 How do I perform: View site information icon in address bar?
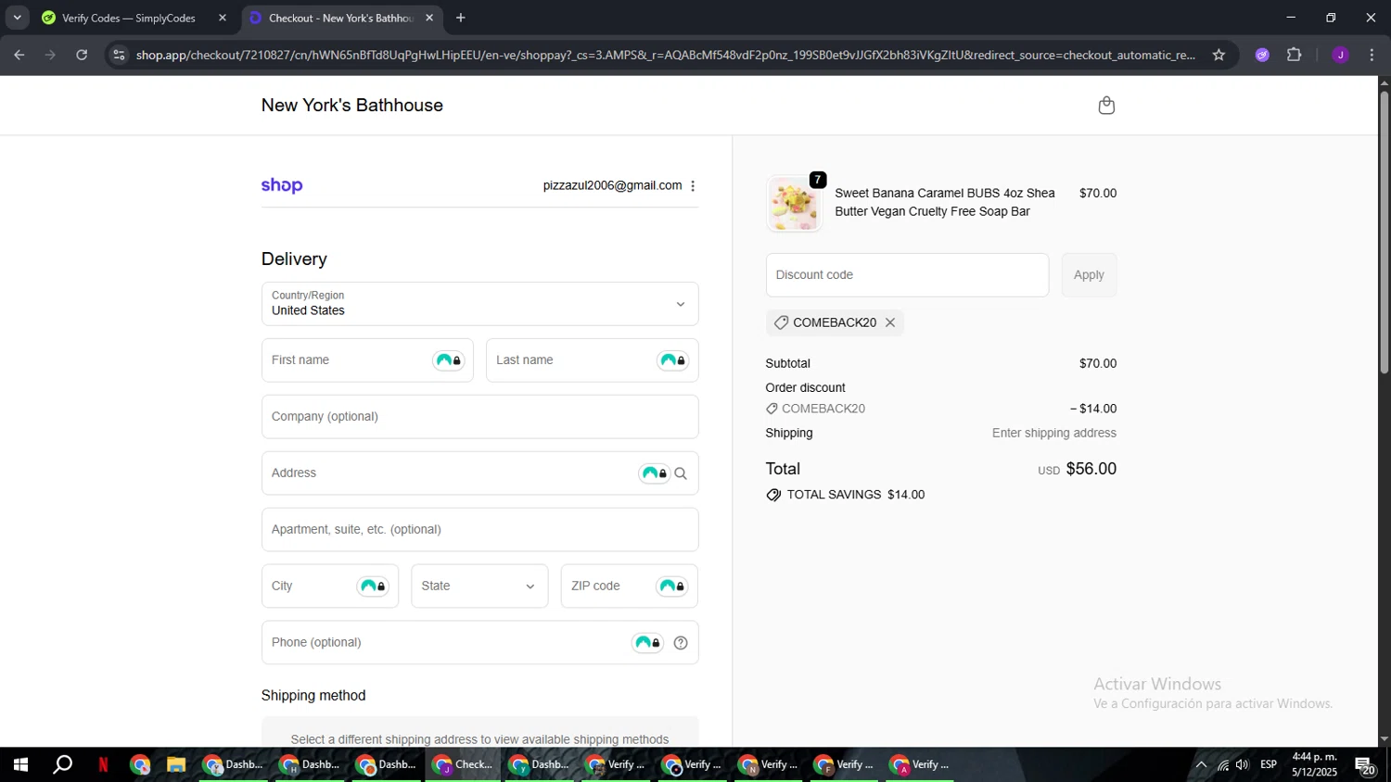click(119, 55)
